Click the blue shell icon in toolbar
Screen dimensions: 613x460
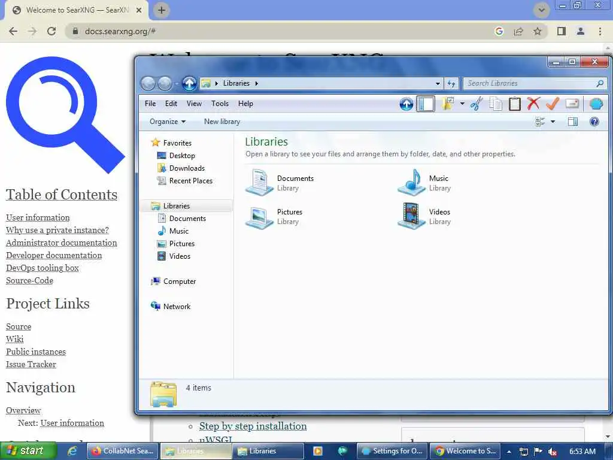(596, 104)
